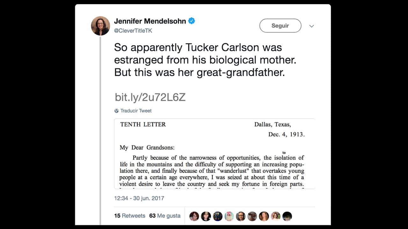Open the bit.ly/2u72L6Z link
Viewport: 408px width, 229px height.
click(150, 97)
